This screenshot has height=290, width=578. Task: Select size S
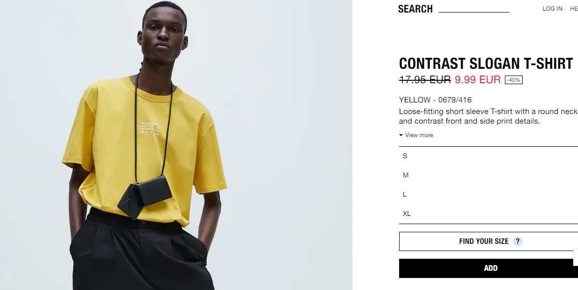coord(489,156)
